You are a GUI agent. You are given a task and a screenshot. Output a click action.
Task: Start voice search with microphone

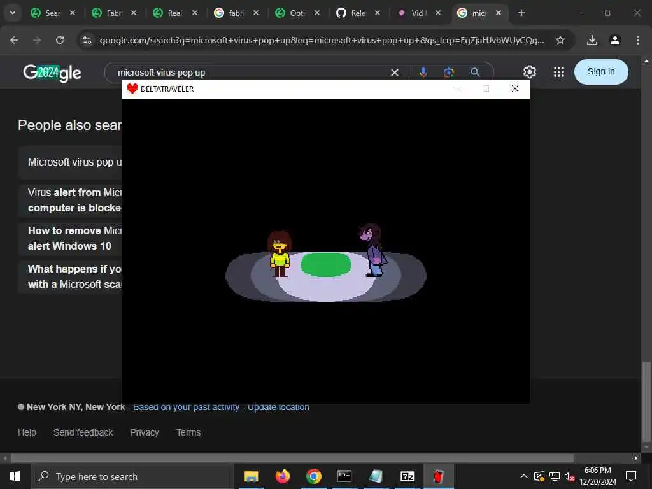pos(423,73)
